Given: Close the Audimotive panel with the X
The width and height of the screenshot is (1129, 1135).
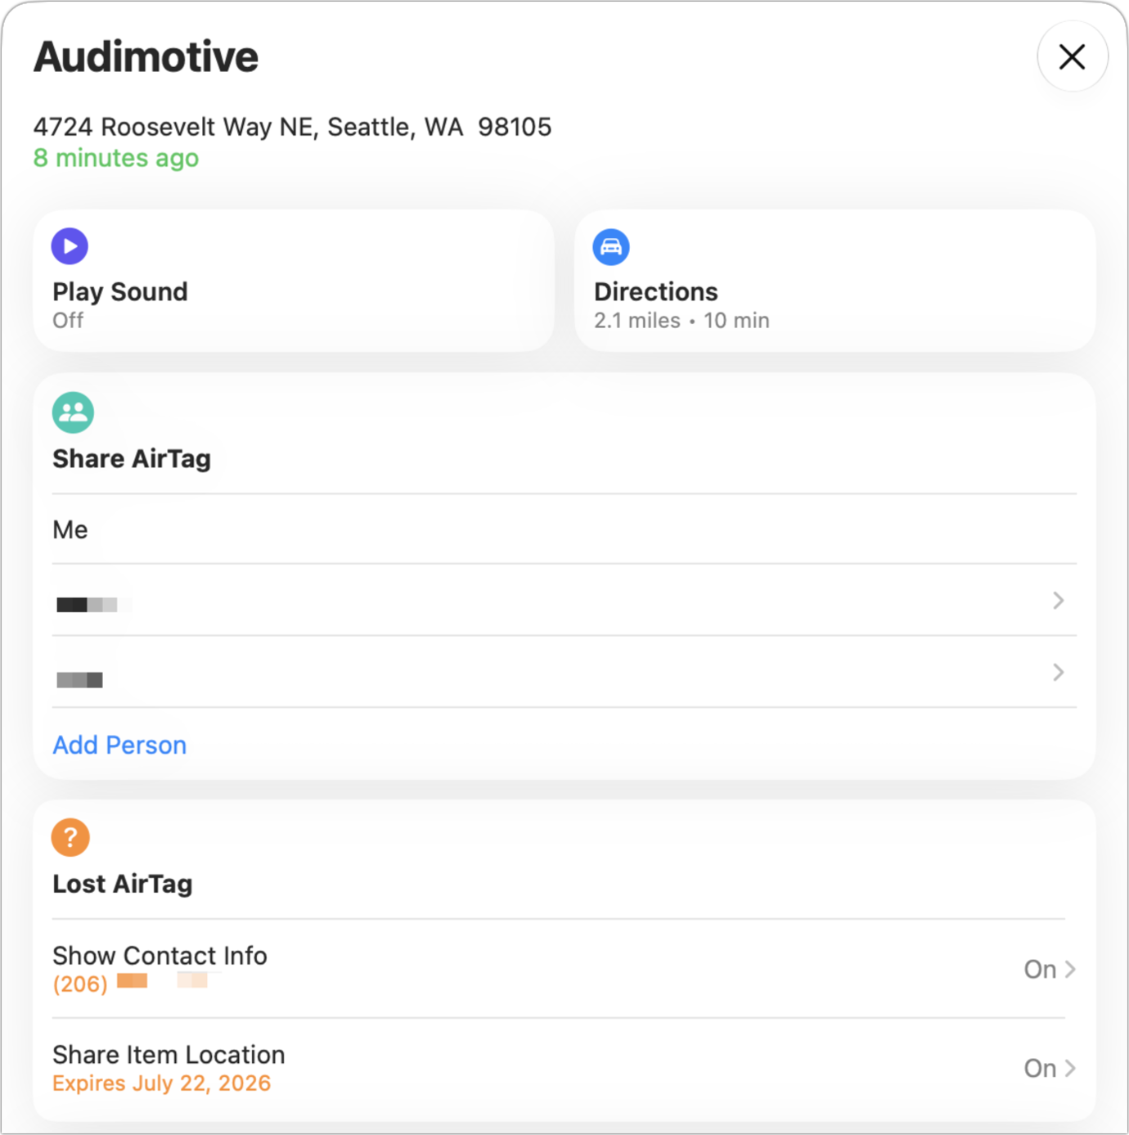Looking at the screenshot, I should 1072,56.
